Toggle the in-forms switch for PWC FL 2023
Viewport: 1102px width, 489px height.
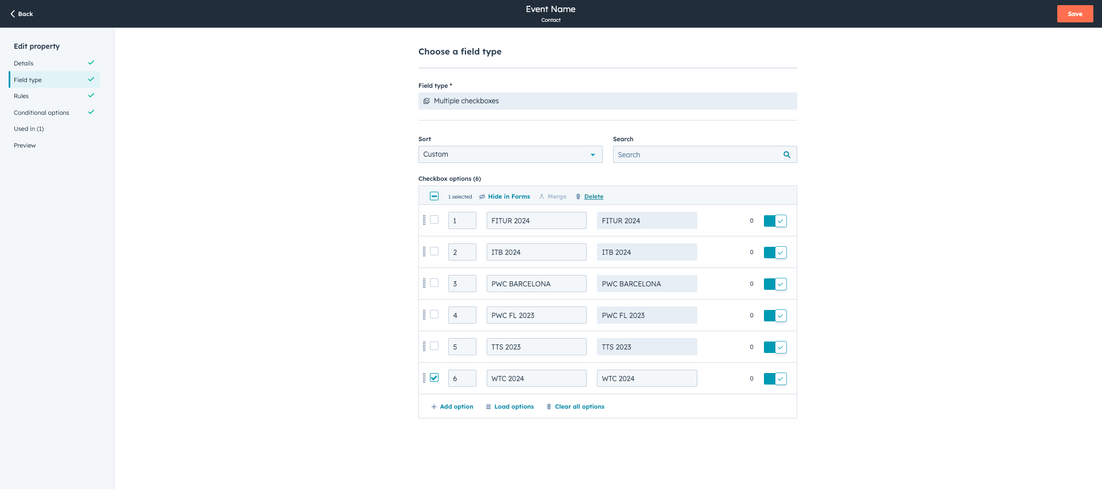point(775,316)
